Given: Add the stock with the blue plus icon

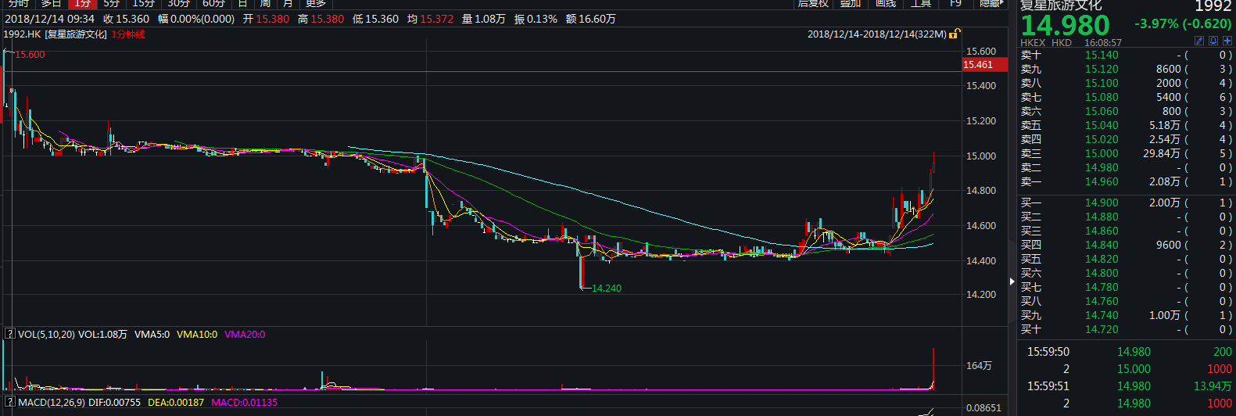Looking at the screenshot, I should (1227, 41).
